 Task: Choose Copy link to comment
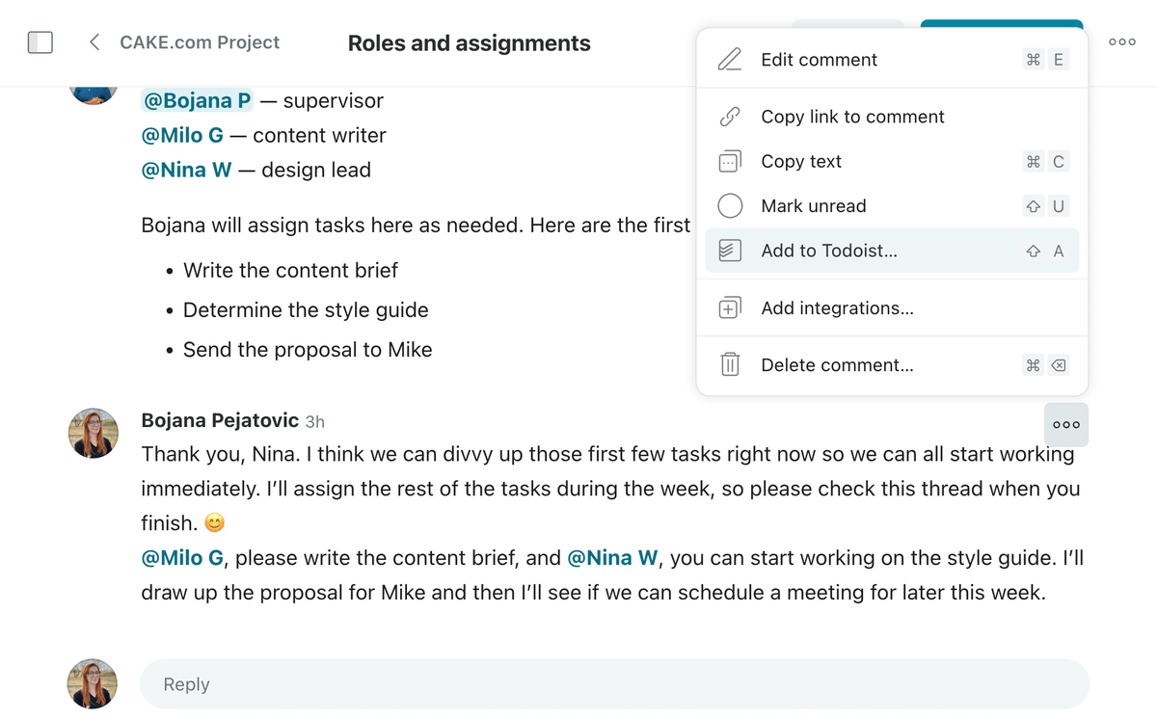coord(852,117)
